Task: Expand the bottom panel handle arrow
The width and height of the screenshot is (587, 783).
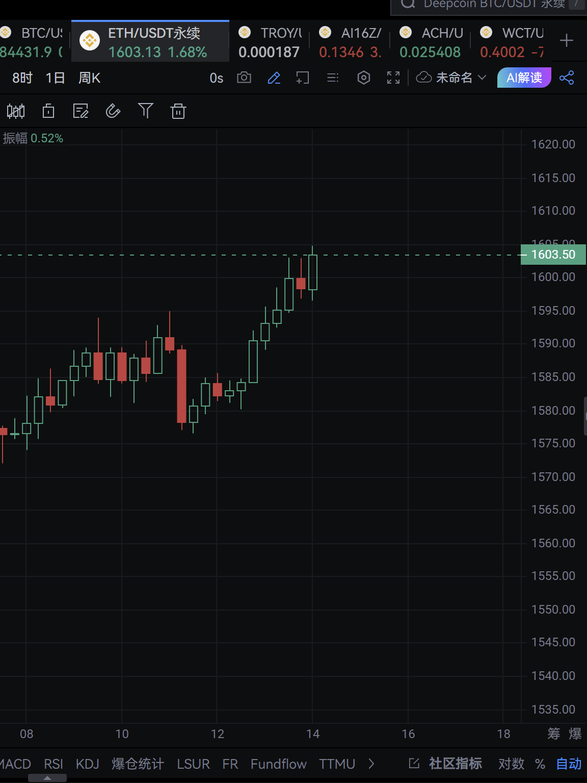Action: tap(47, 778)
